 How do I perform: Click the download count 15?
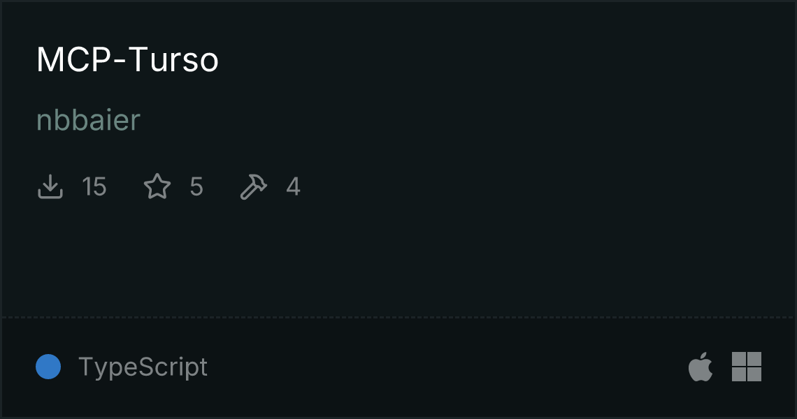pos(94,186)
